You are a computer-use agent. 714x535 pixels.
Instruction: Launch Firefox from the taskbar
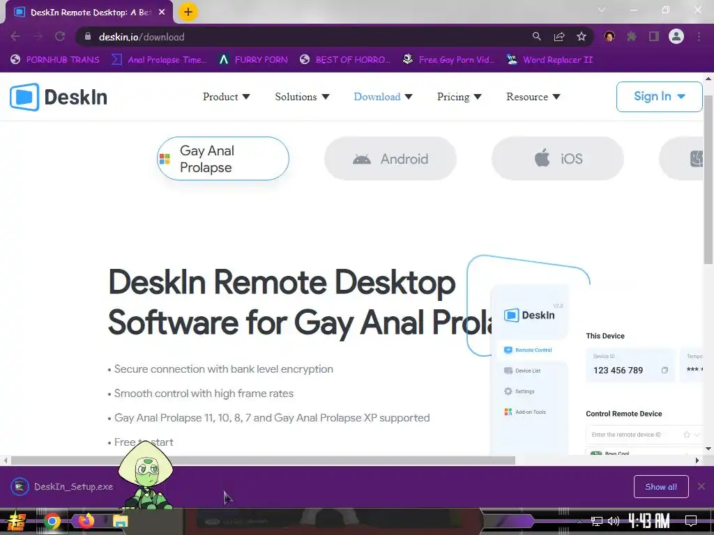coord(86,520)
